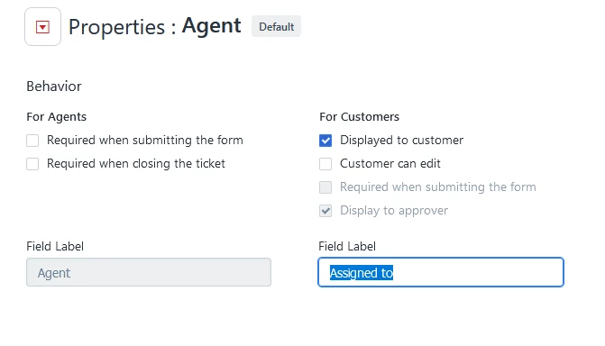Screen dimensions: 605x346
Task: Click Field Label caption above Agent input
Action: 55,246
